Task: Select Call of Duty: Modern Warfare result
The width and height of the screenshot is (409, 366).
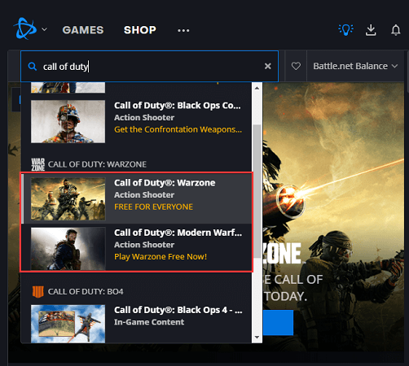Action: tap(137, 248)
